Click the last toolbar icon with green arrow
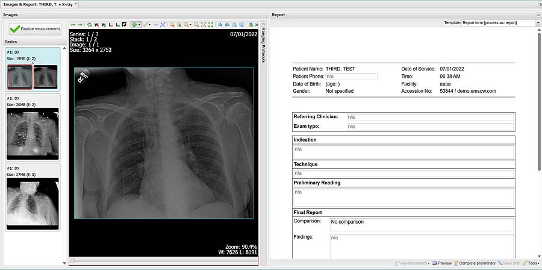The image size is (542, 270). (251, 25)
